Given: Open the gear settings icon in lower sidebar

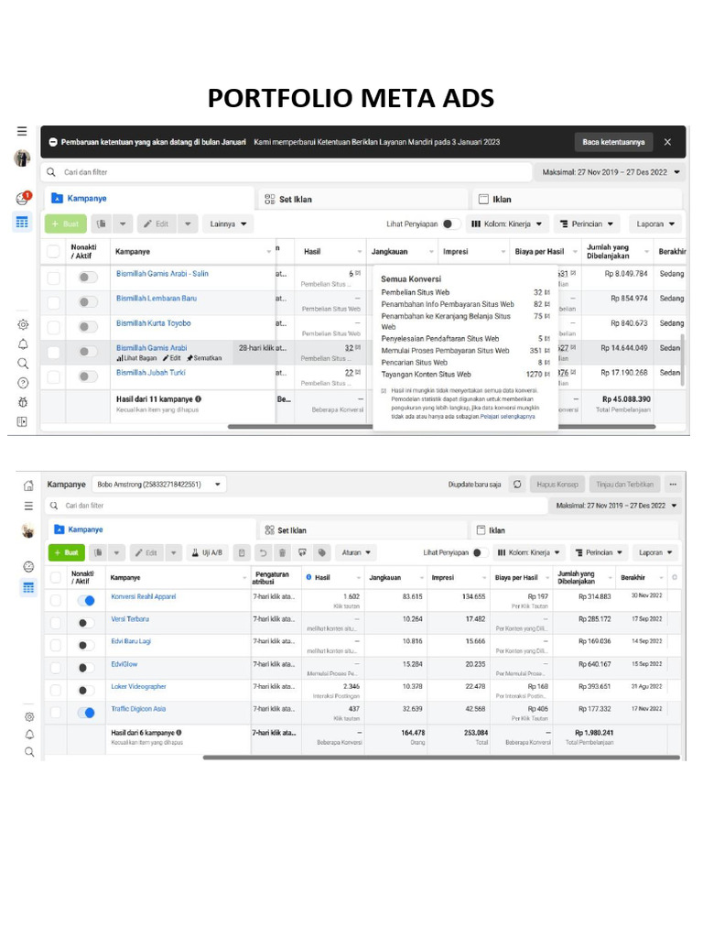Looking at the screenshot, I should click(x=28, y=716).
